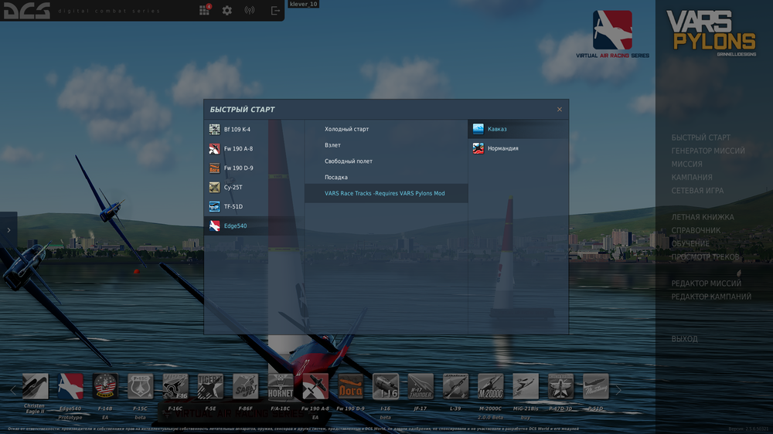Select F-86F Sabre module icon
Image resolution: width=773 pixels, height=434 pixels.
tap(245, 386)
